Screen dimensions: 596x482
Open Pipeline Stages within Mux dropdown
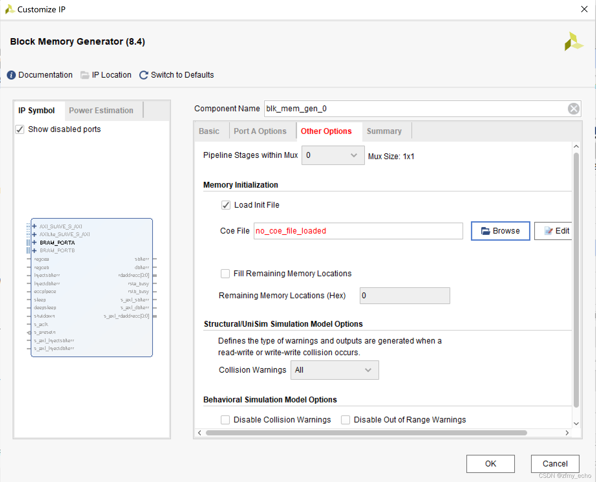click(x=333, y=155)
